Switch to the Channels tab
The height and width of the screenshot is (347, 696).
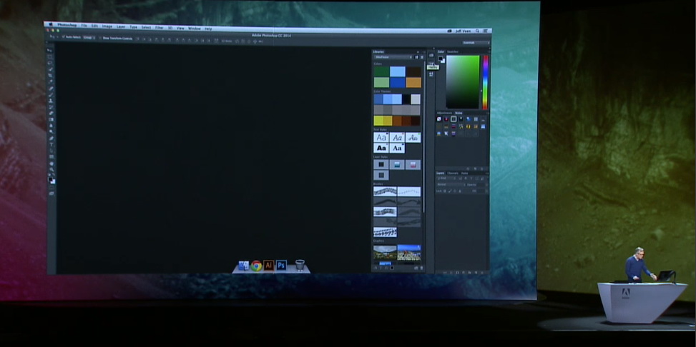[453, 173]
